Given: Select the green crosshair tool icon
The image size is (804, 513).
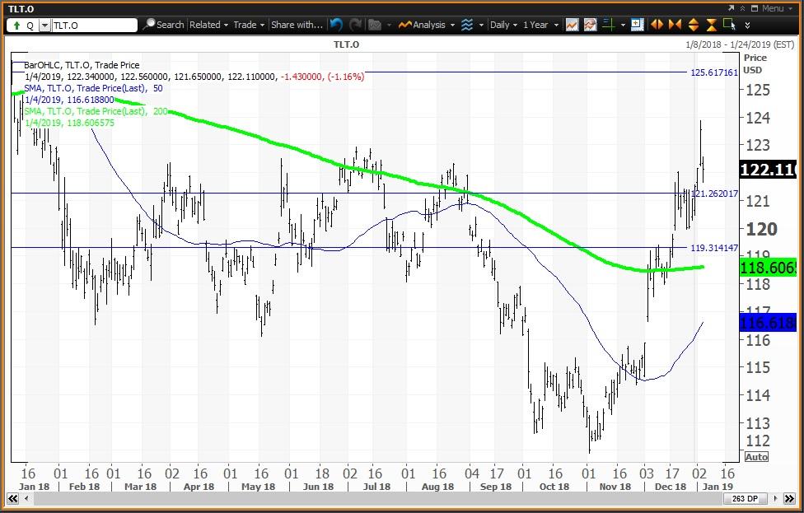Looking at the screenshot, I should pos(609,25).
